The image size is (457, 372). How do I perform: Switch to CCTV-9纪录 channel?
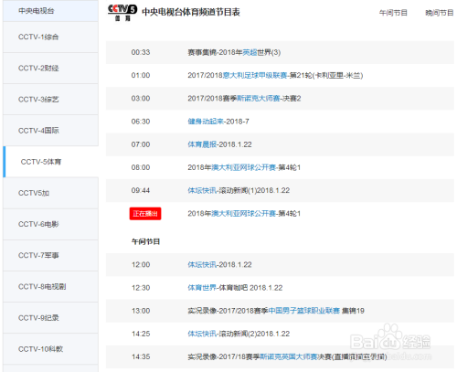50,318
